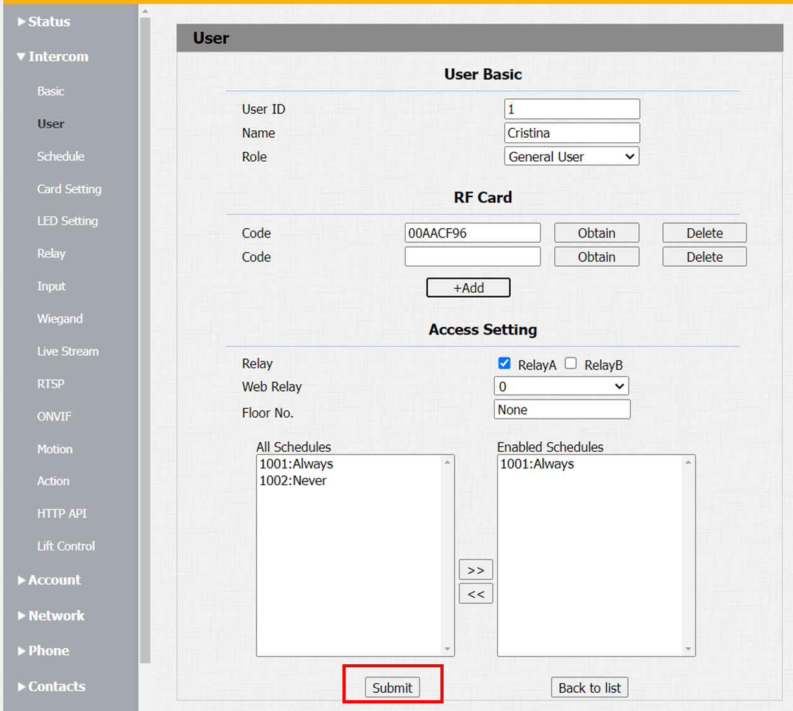Expand the Status section in sidebar
The width and height of the screenshot is (793, 711).
(x=44, y=21)
